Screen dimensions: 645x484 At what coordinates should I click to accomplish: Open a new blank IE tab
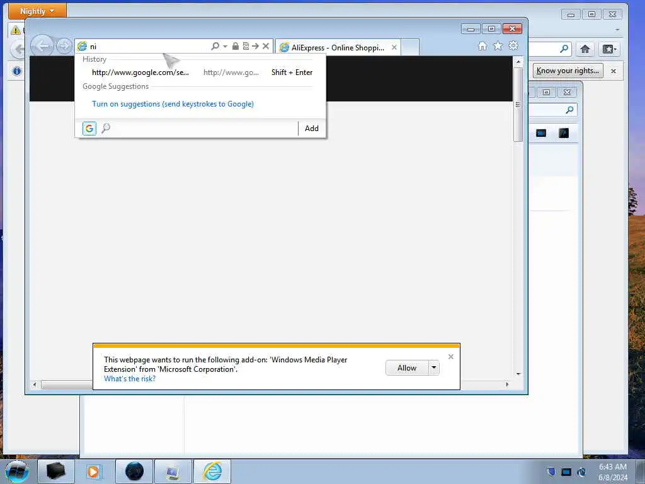[409, 47]
